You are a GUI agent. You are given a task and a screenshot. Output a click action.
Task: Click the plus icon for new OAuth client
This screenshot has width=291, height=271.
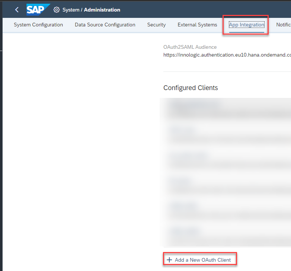(169, 260)
